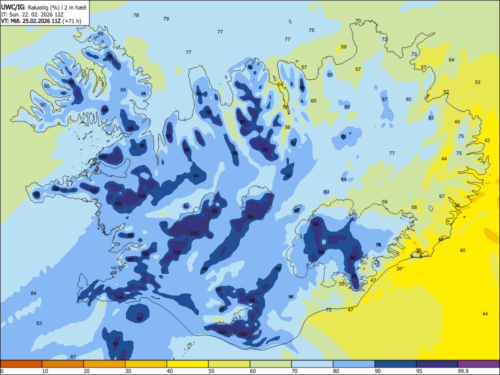
Task: Click the 'VT: Mið. 25.02.2026 11Z (+71 h)' line
Action: point(41,21)
